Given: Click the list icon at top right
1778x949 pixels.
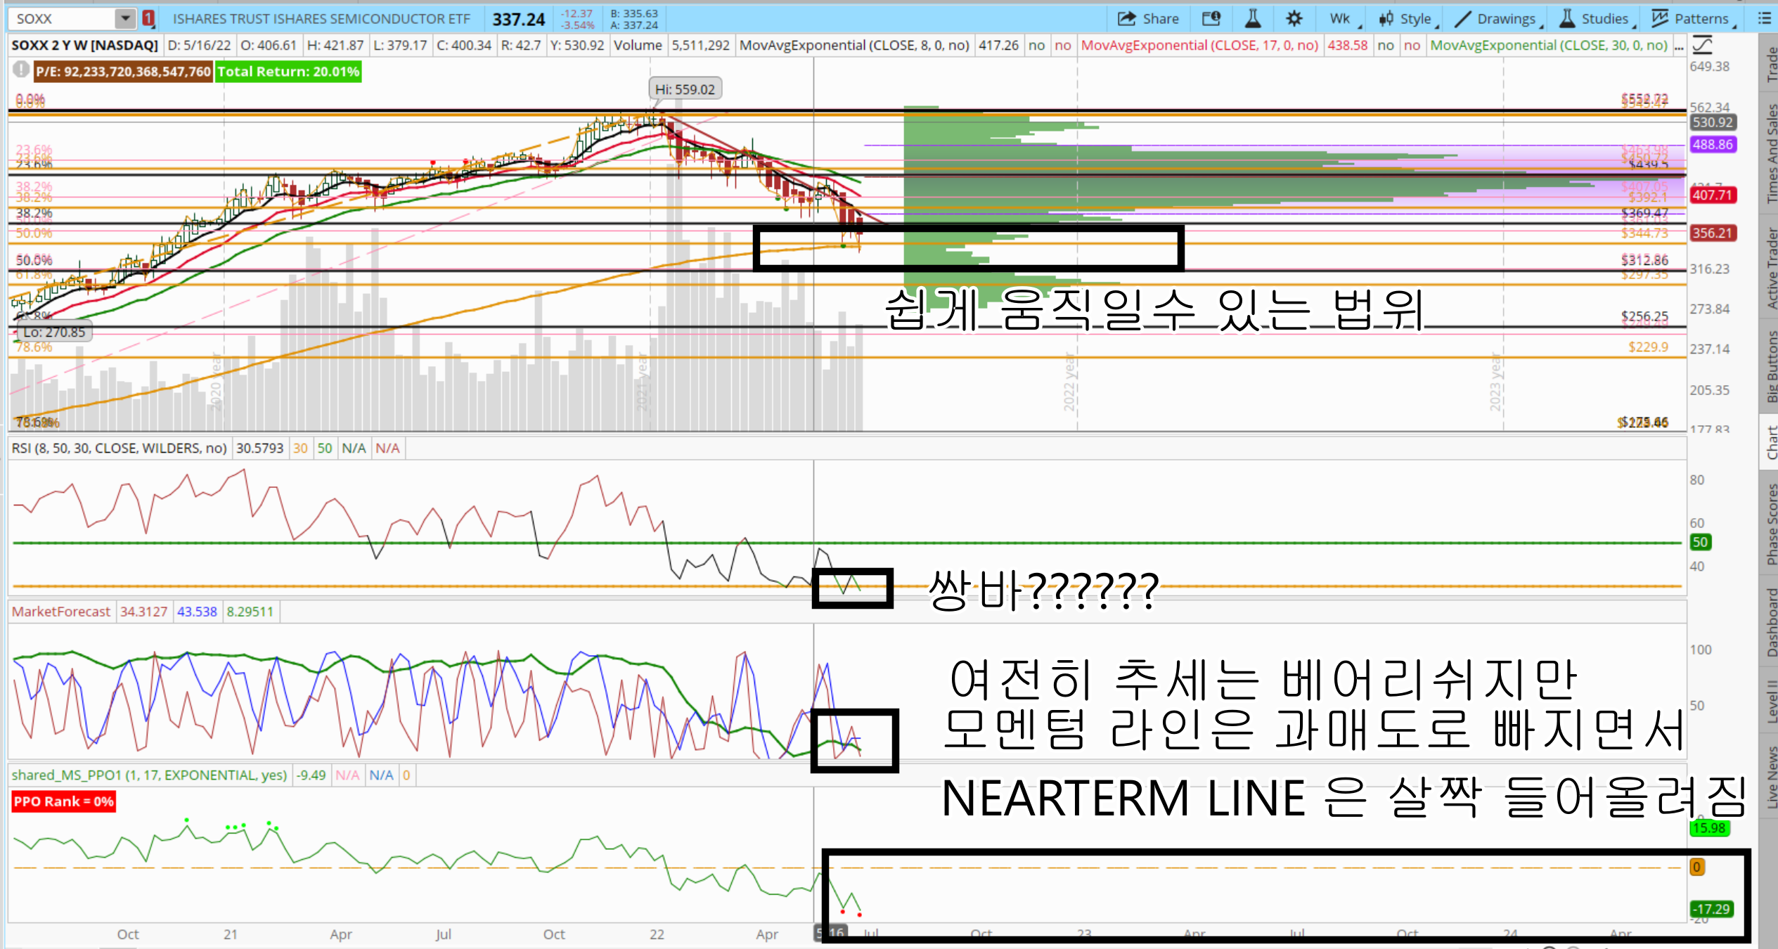Looking at the screenshot, I should coord(1764,19).
